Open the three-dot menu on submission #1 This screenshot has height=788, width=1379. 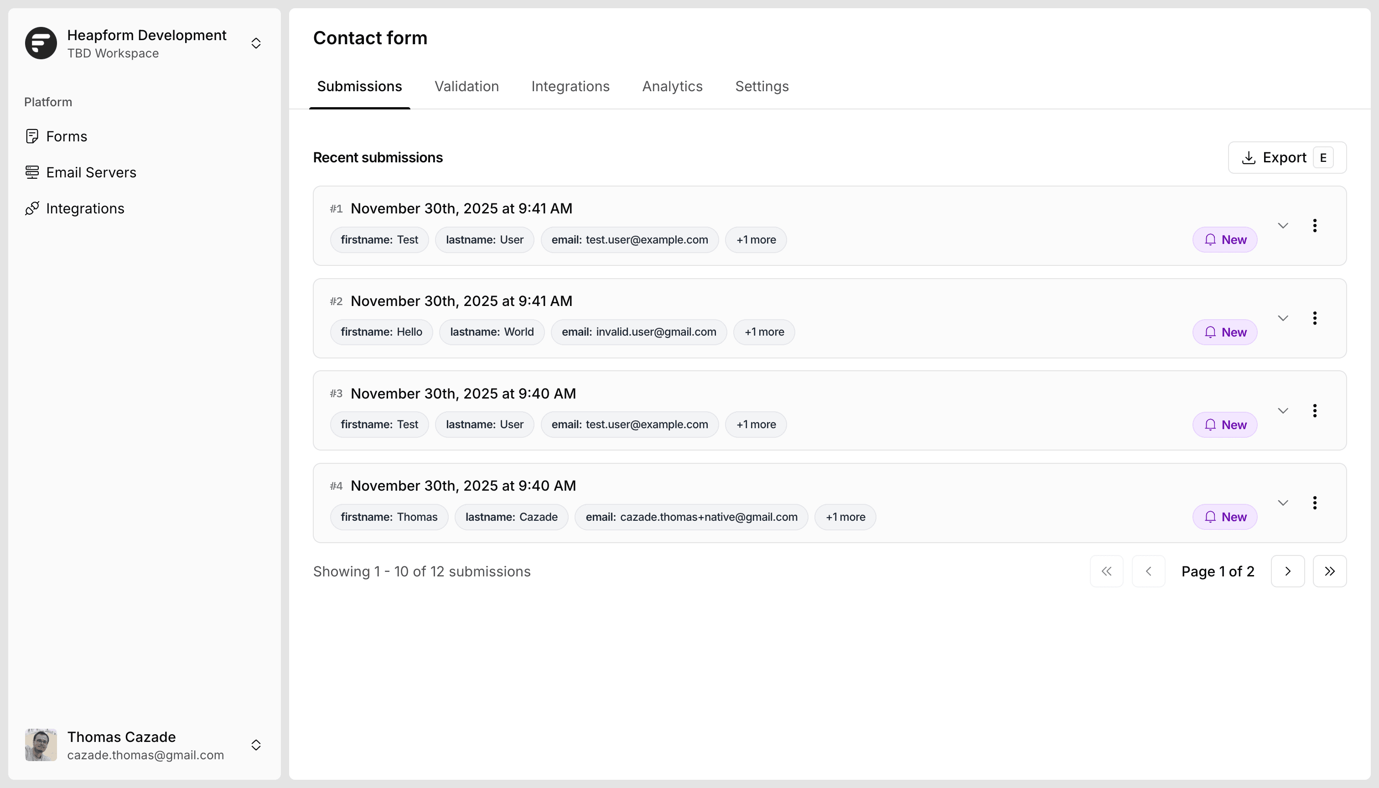[1315, 225]
